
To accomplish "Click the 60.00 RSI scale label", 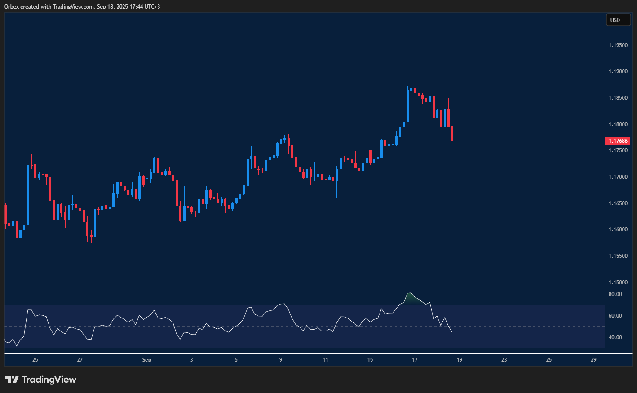I will [615, 316].
